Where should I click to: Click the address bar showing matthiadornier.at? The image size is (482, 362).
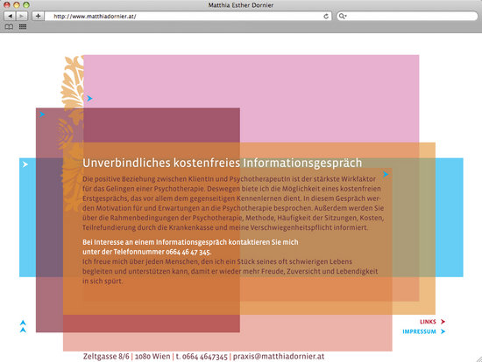pyautogui.click(x=188, y=17)
